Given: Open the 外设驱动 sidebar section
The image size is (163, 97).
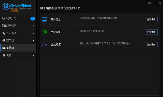Looking at the screenshot, I should click(18, 33).
